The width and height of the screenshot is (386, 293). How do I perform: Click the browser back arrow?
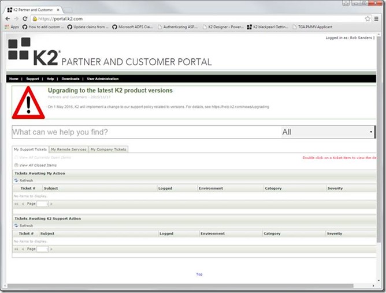tap(8, 18)
